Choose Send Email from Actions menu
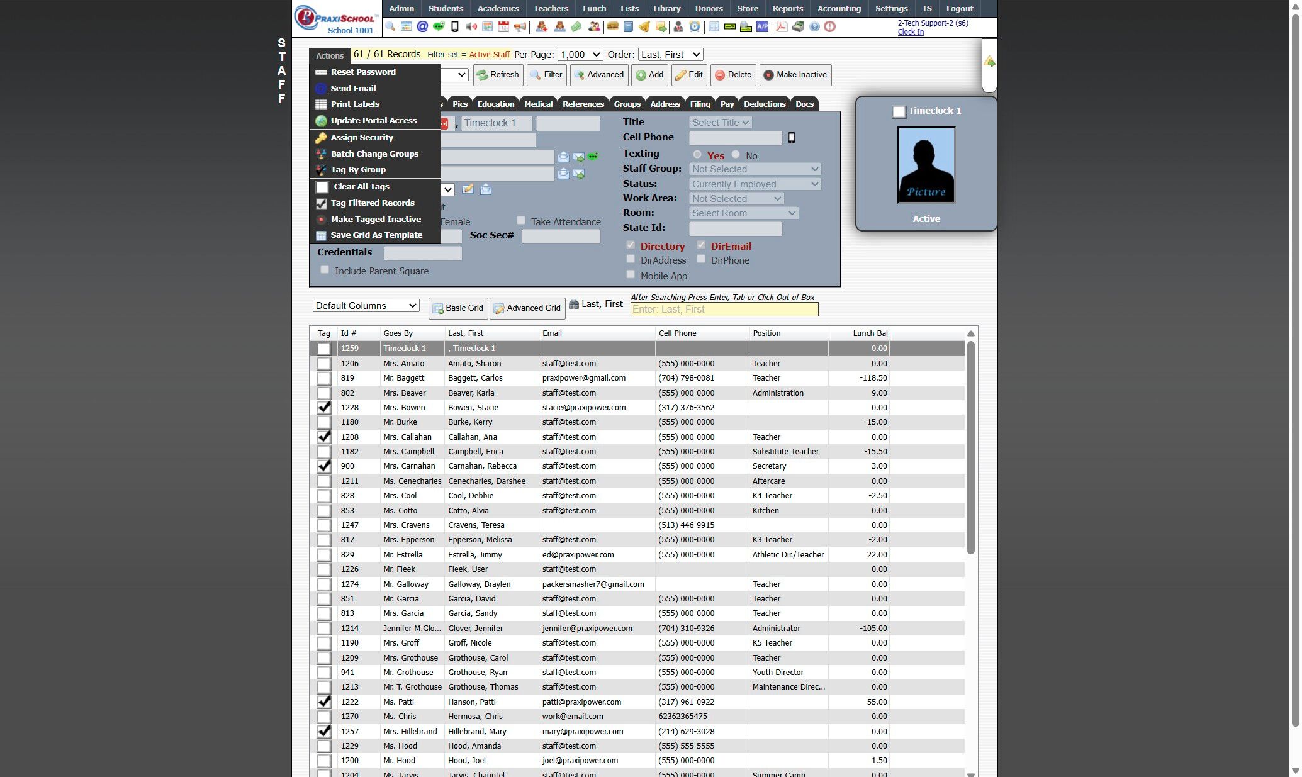 353,88
